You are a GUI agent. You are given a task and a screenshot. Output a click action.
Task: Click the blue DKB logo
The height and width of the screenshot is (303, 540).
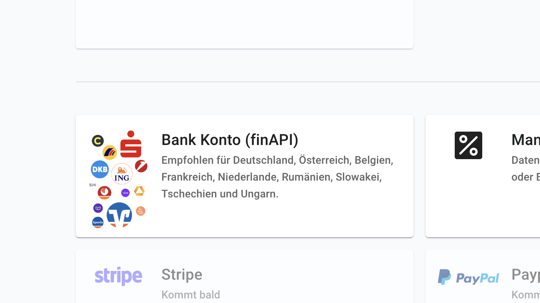pos(100,169)
